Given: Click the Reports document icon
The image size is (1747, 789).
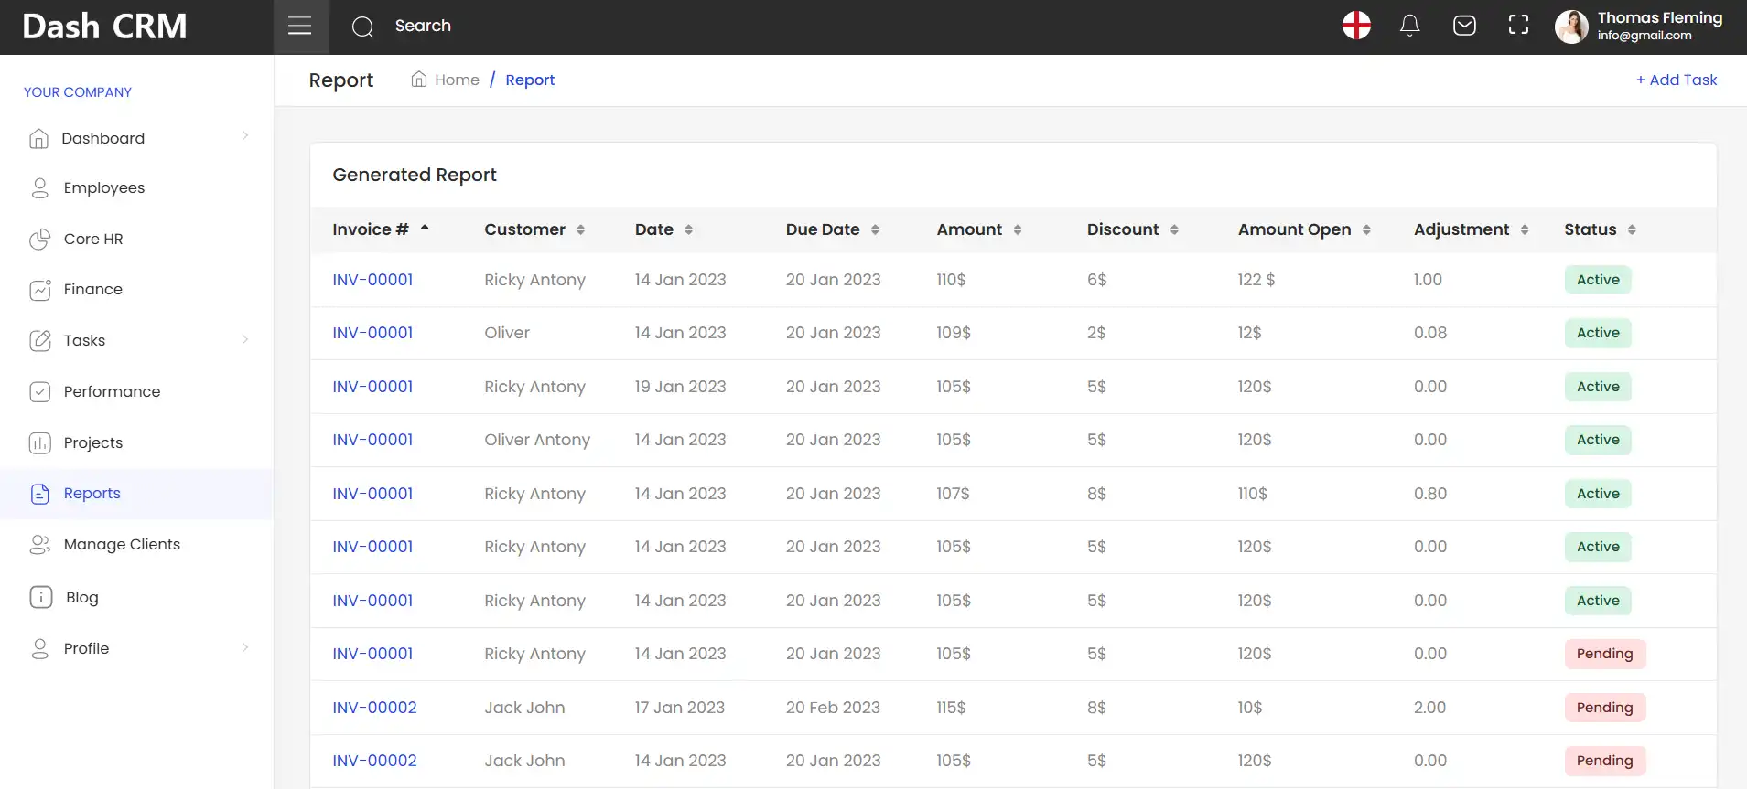Looking at the screenshot, I should point(39,494).
